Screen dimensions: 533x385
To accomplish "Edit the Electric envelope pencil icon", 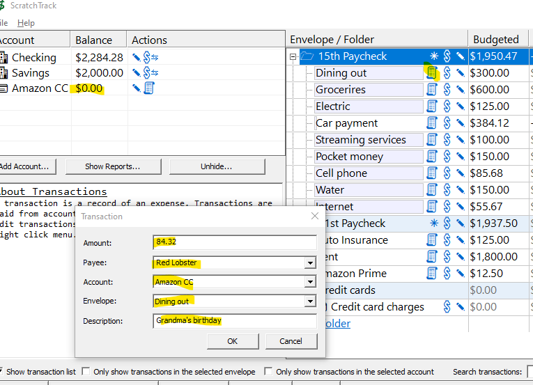I will [x=461, y=106].
